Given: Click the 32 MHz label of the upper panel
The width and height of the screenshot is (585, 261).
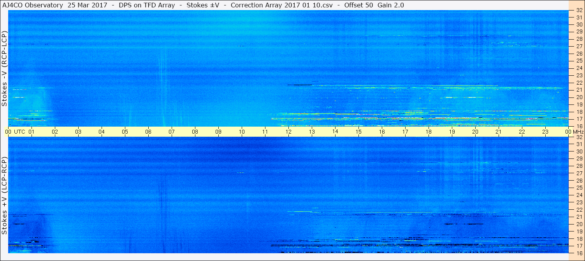Looking at the screenshot, I should (579, 10).
